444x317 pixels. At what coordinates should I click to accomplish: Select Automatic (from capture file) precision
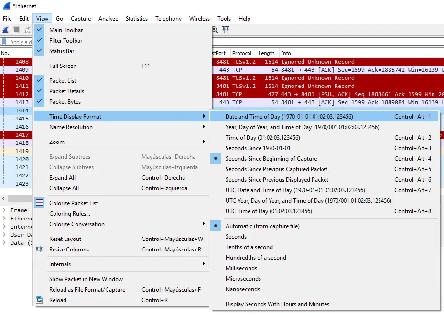tap(324, 226)
